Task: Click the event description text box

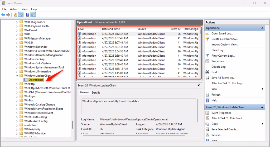Action: 139,106
